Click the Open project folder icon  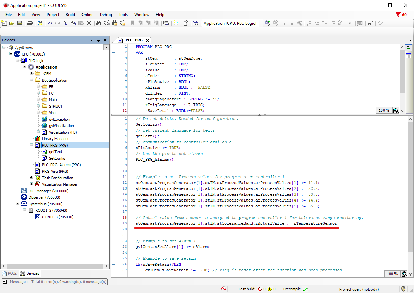coord(12,23)
